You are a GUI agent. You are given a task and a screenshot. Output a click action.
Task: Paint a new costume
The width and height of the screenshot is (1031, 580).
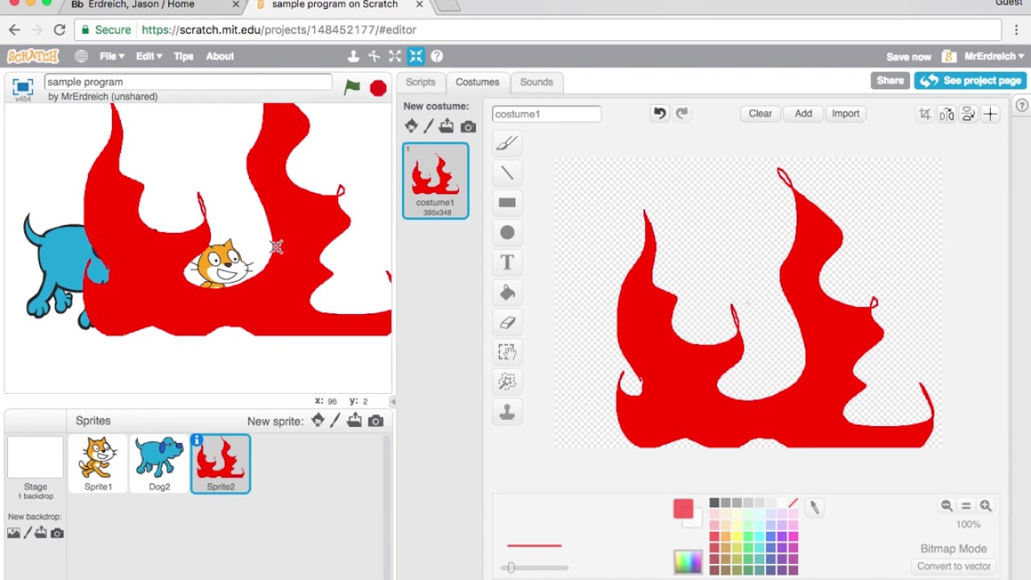point(429,126)
